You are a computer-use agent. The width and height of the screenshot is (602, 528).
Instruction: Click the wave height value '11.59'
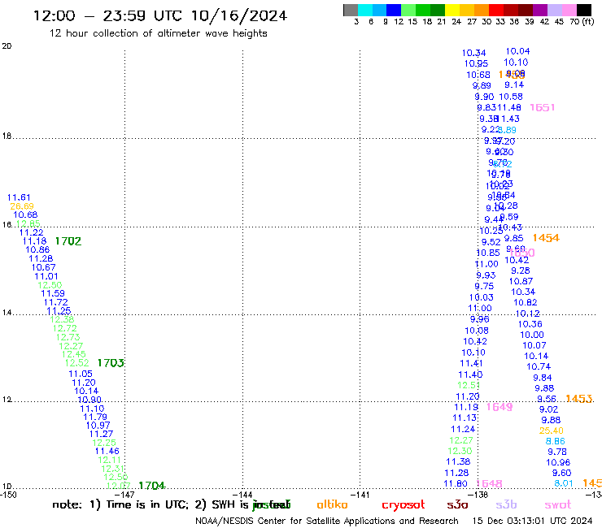[x=53, y=293]
